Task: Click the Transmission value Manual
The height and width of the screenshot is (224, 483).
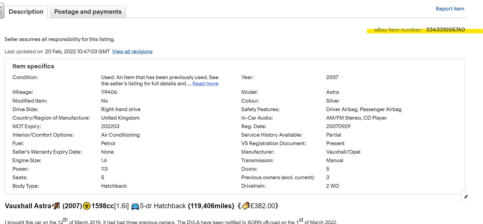Action: tap(334, 160)
